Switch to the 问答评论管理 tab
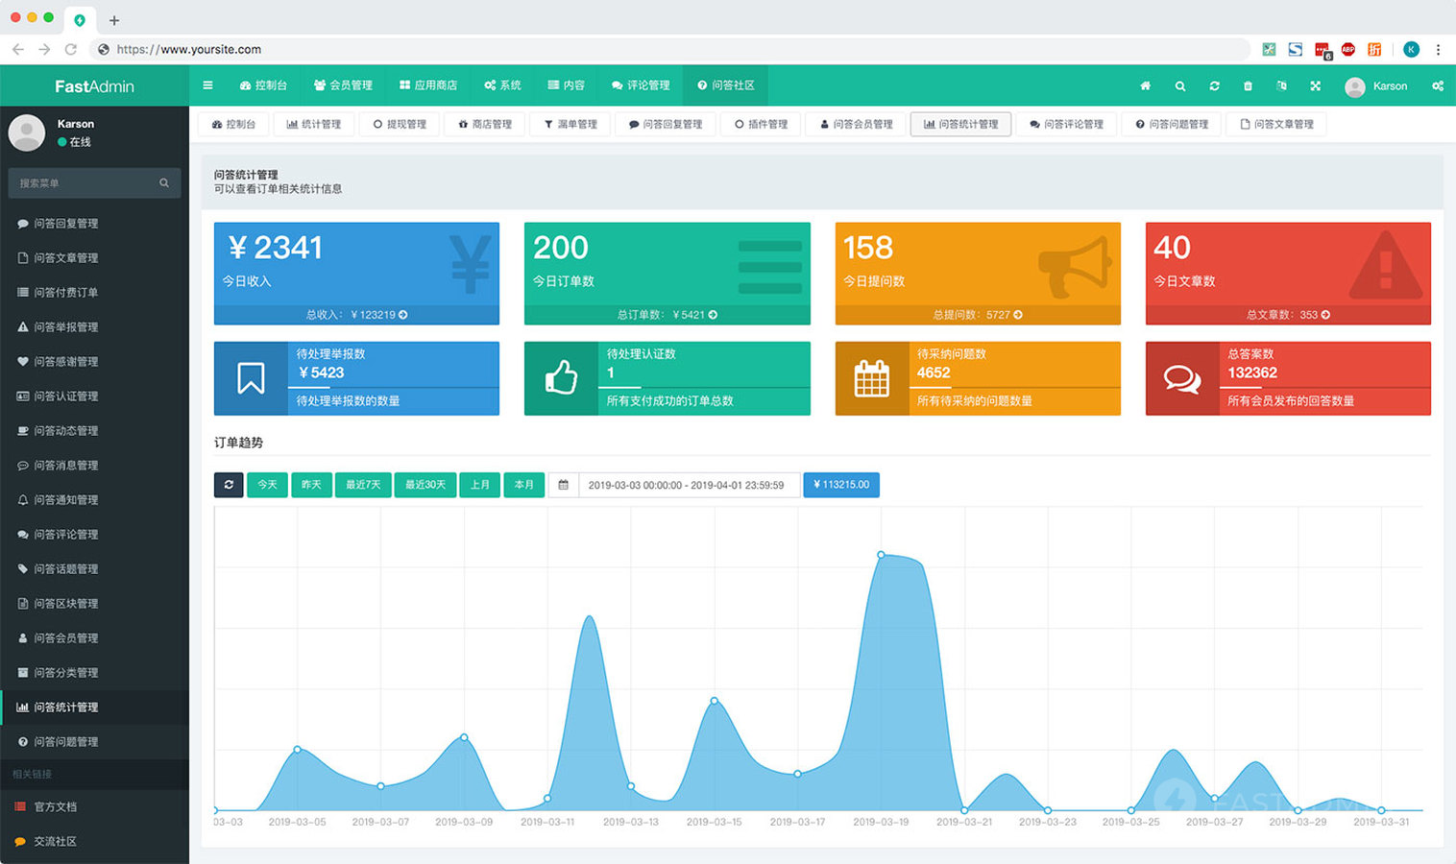Screen dimensions: 1456x864 point(1066,125)
